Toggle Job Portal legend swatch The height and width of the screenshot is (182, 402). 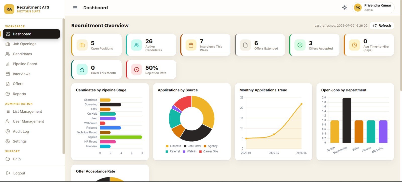tap(185, 146)
